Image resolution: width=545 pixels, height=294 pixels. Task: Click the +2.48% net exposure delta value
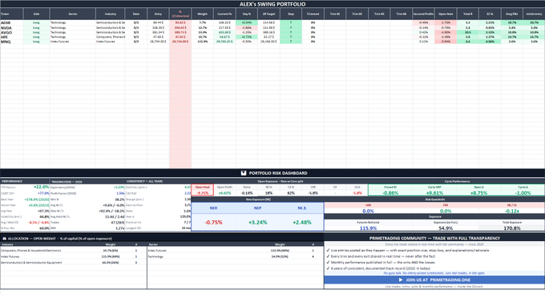[301, 223]
